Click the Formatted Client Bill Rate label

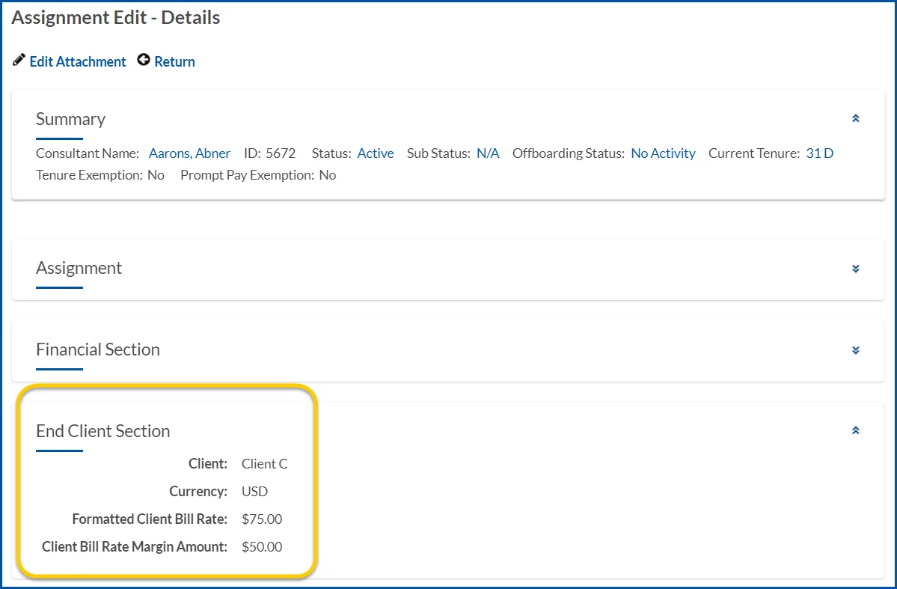click(x=150, y=519)
